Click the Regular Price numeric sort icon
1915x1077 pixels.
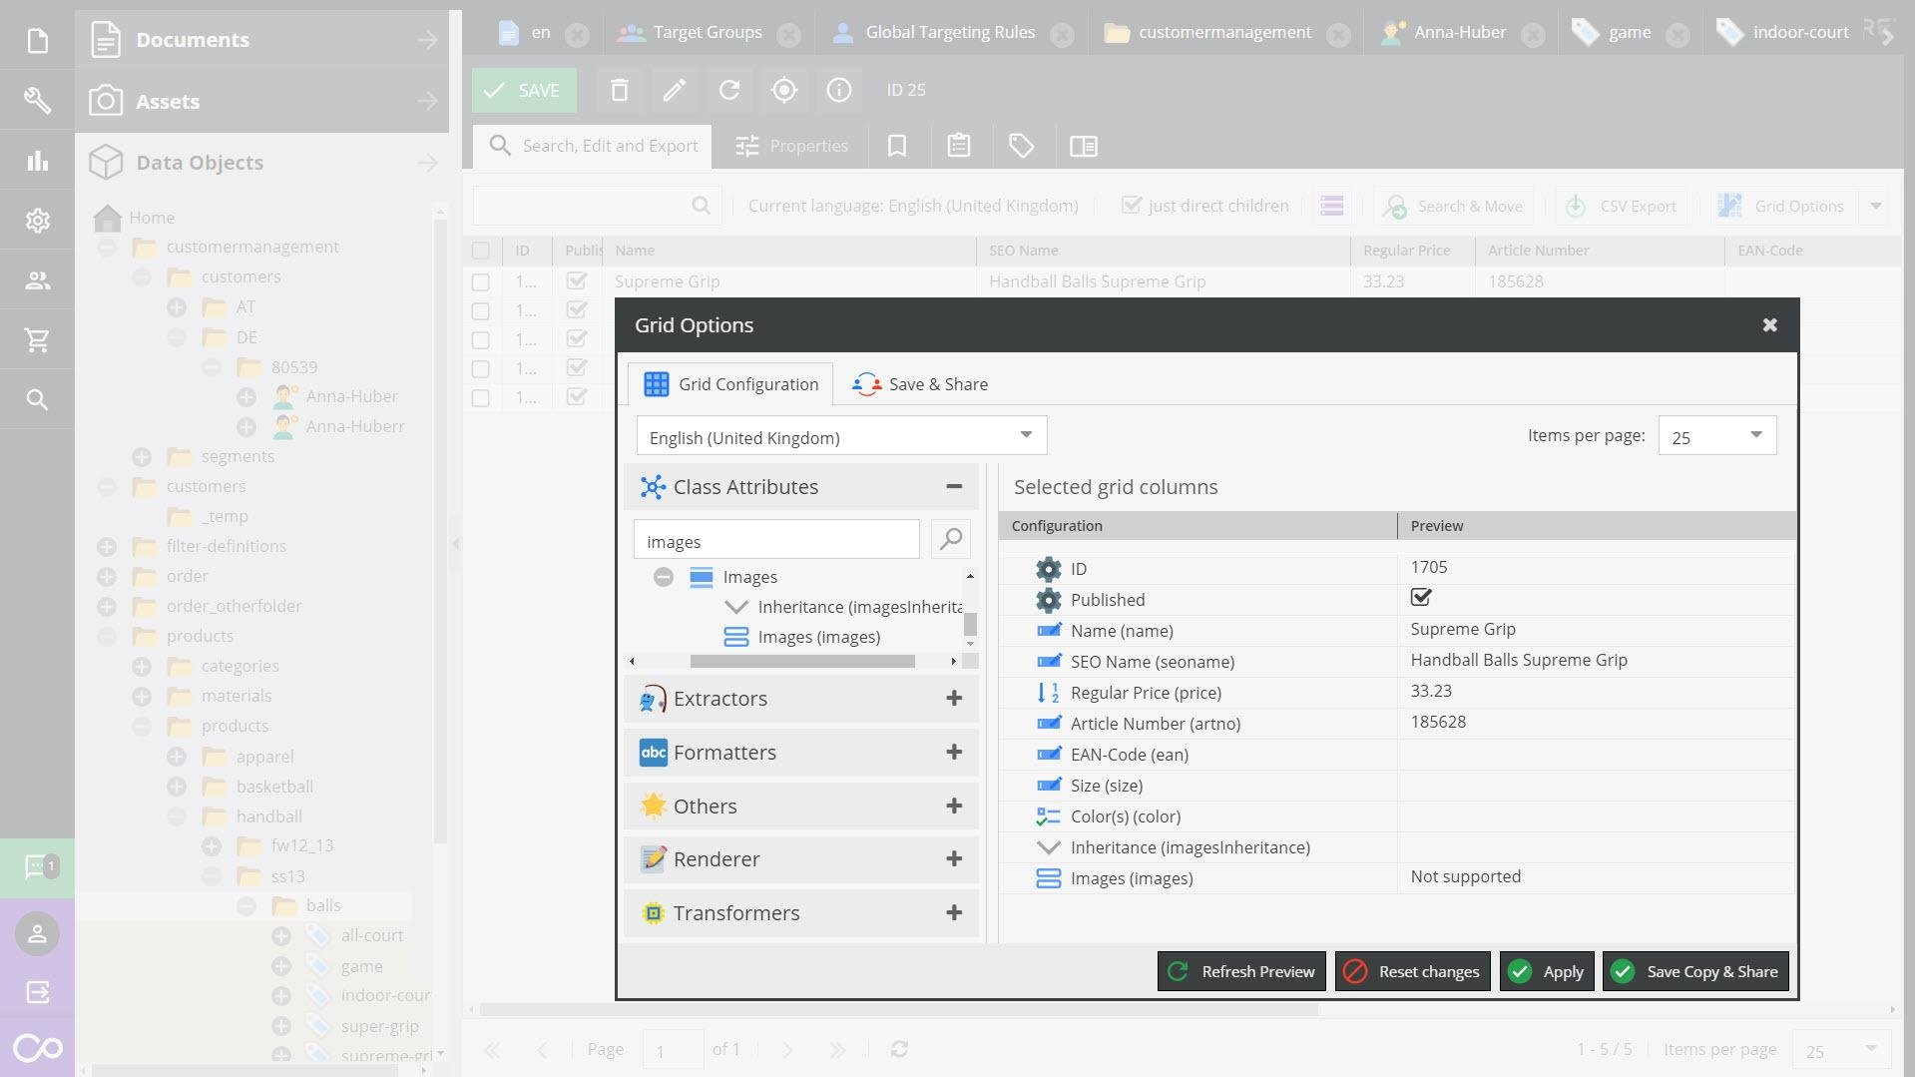tap(1048, 693)
